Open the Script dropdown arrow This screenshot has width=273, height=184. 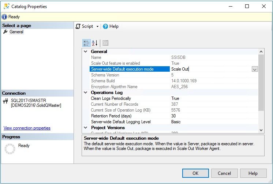(x=97, y=27)
